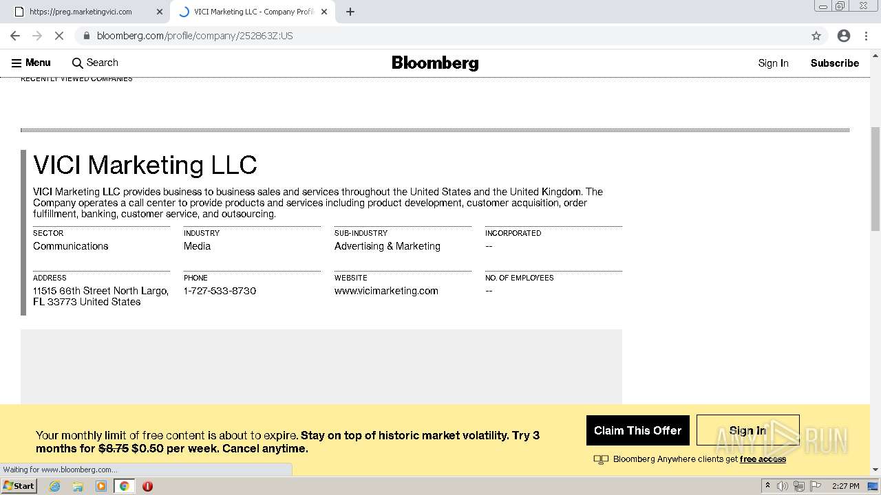The image size is (881, 495).
Task: Open the Chrome three-dot menu
Action: 865,36
